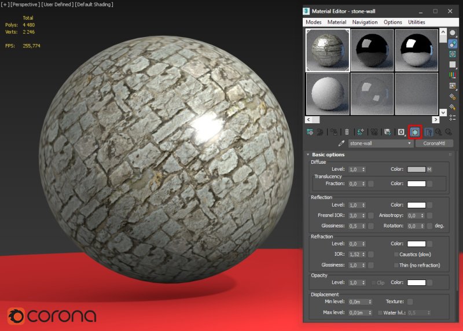Screen dimensions: 463x331
Task: Click Show Shaded Material in Viewport icon
Action: 415,132
